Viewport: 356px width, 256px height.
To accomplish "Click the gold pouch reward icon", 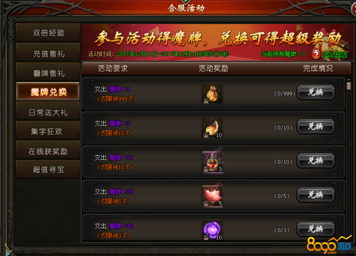I will point(212,93).
